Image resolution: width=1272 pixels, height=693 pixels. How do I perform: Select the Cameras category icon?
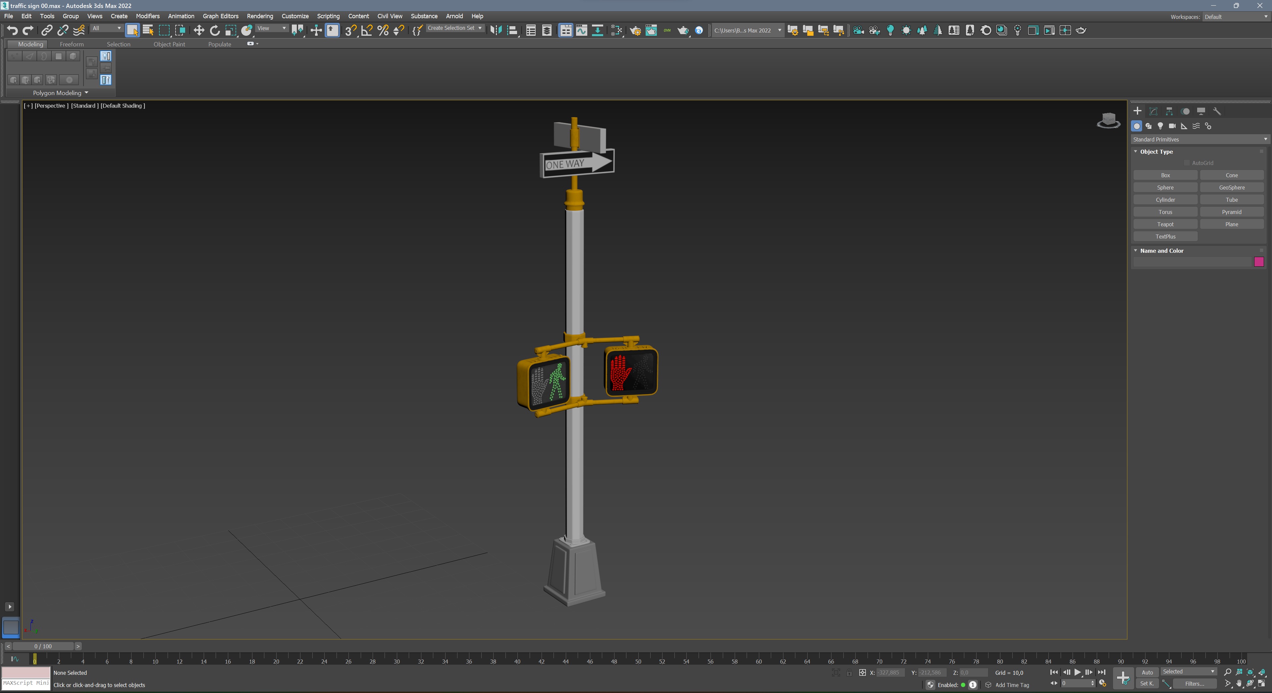1172,126
